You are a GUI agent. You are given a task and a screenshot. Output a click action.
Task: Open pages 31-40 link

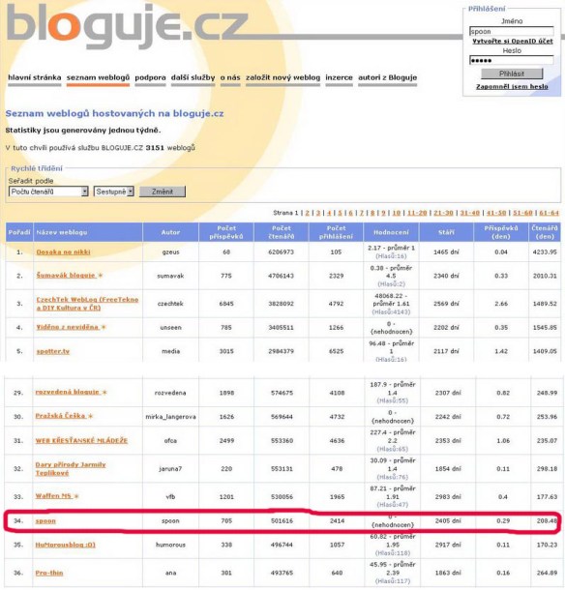click(x=470, y=213)
